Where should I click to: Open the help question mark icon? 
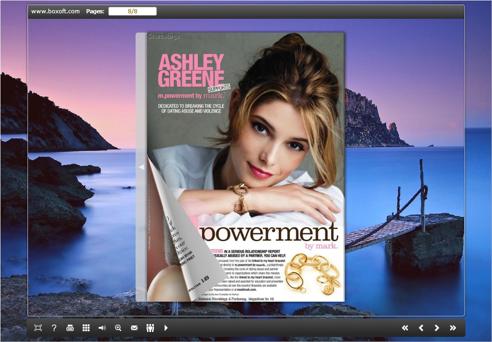pos(54,328)
